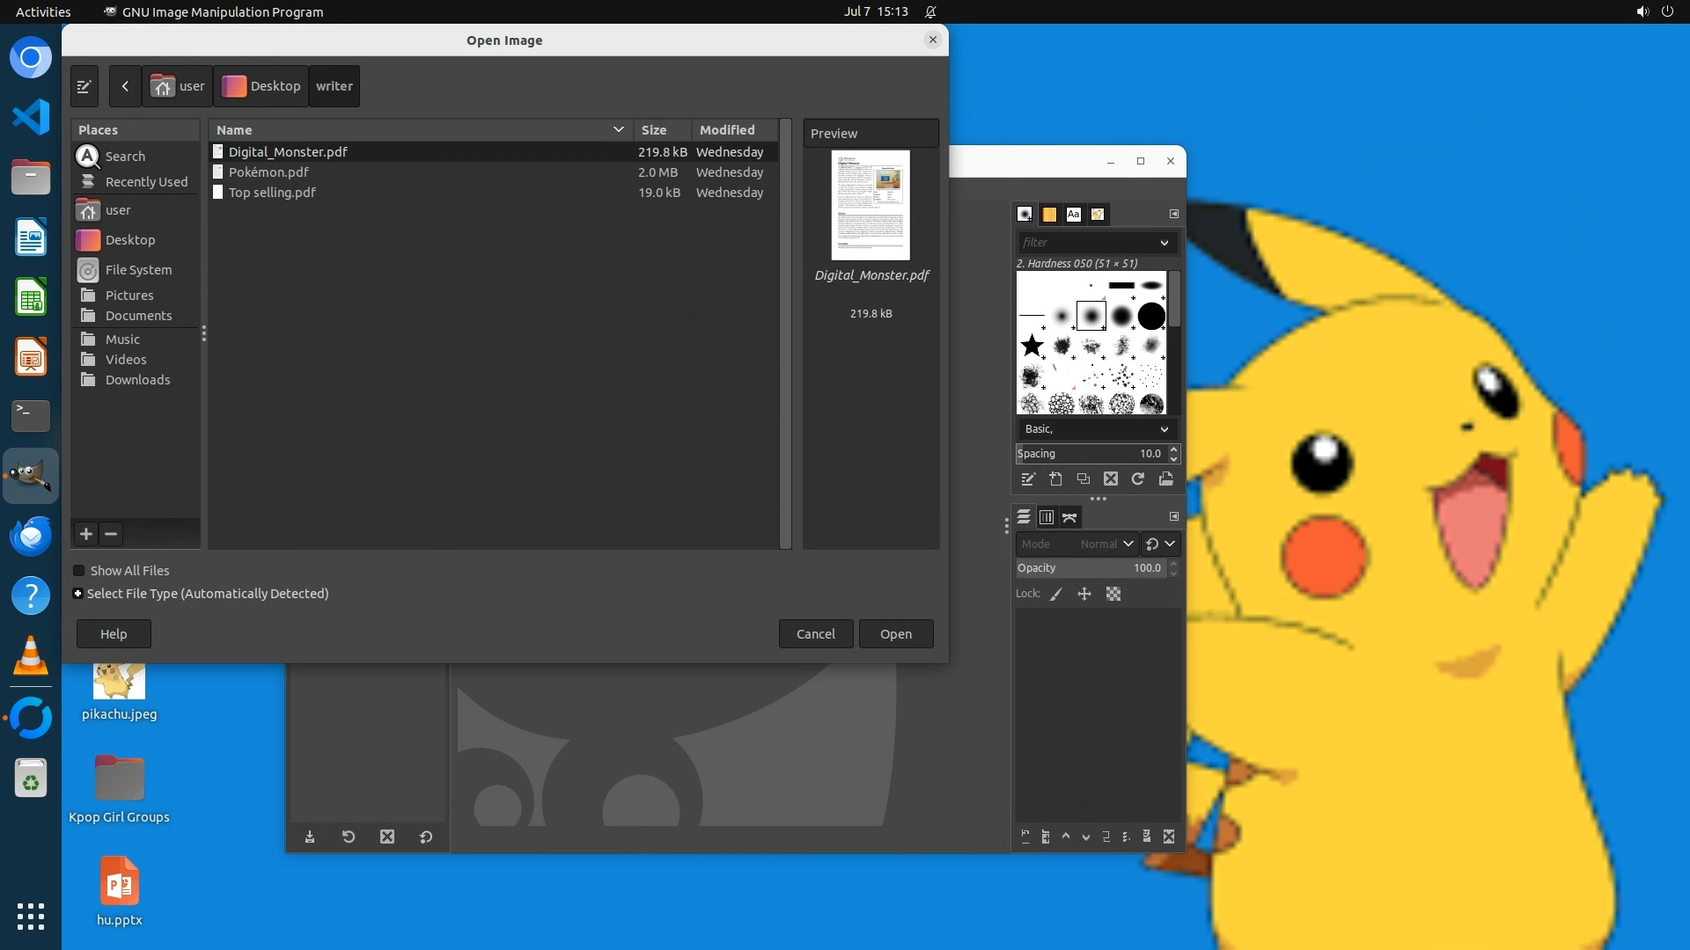Image resolution: width=1690 pixels, height=950 pixels.
Task: Click the duplicate brush icon
Action: pos(1084,479)
